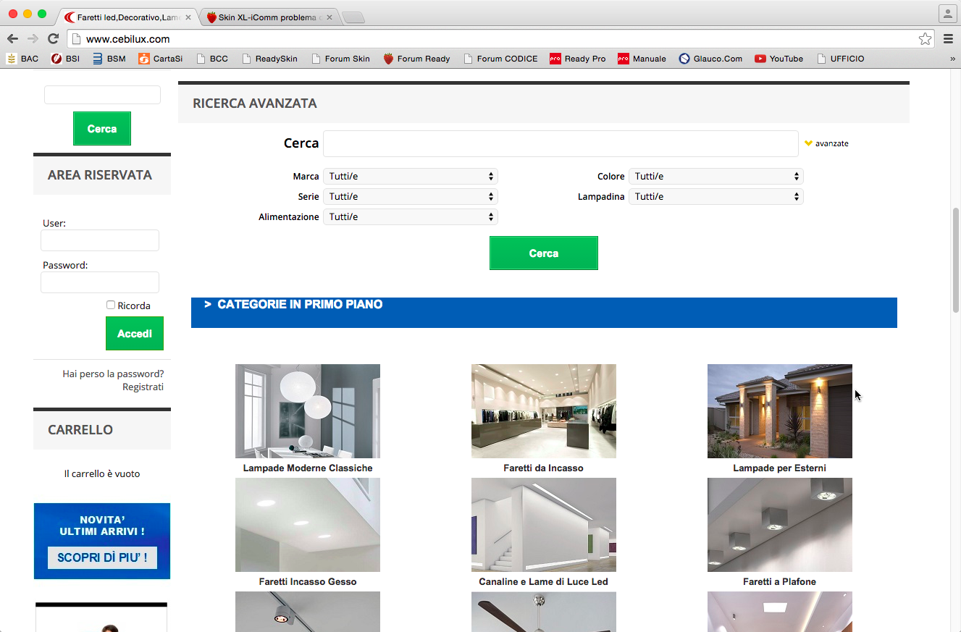Focus the Password input field
Screen dimensions: 961x632
100,282
